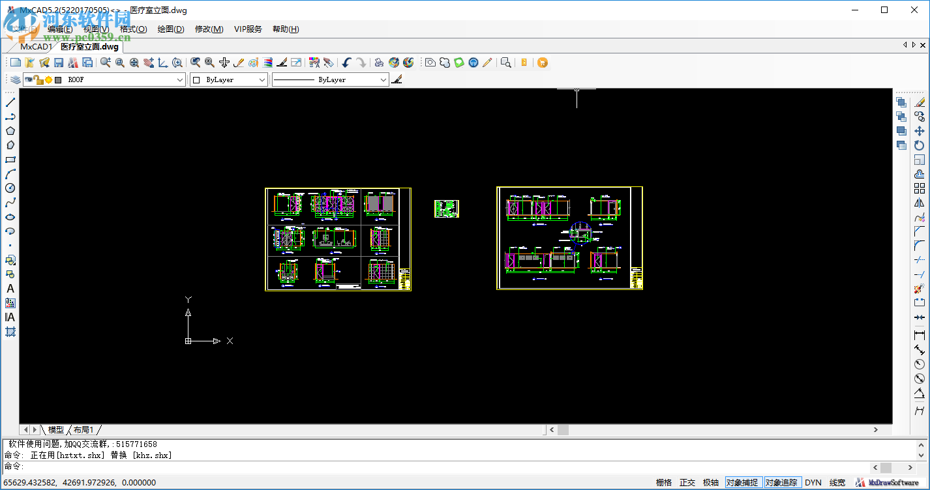The width and height of the screenshot is (930, 490).
Task: Open the ROOF layer dropdown
Action: coord(180,79)
